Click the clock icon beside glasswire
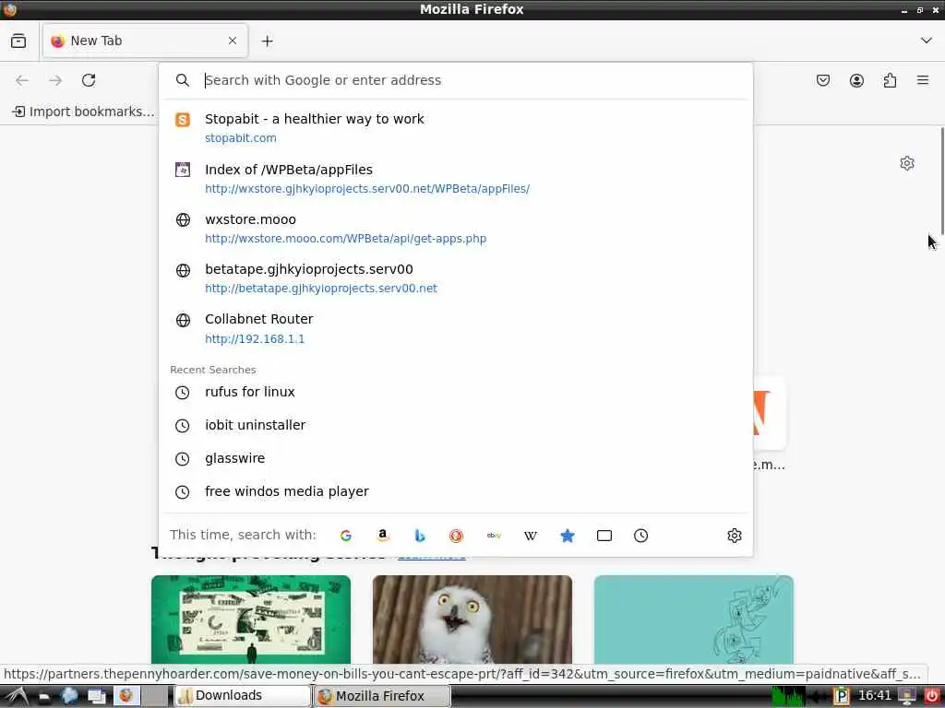The height and width of the screenshot is (708, 945). coord(182,459)
